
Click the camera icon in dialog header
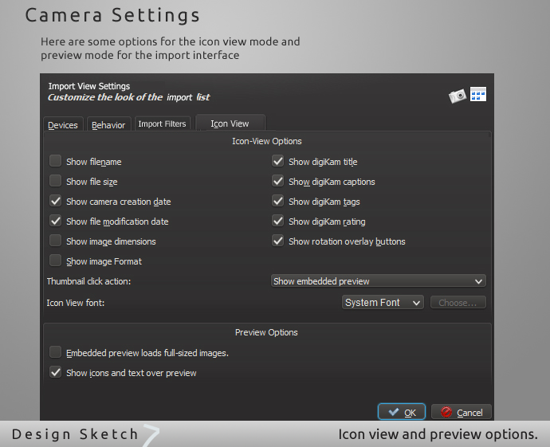pyautogui.click(x=457, y=96)
